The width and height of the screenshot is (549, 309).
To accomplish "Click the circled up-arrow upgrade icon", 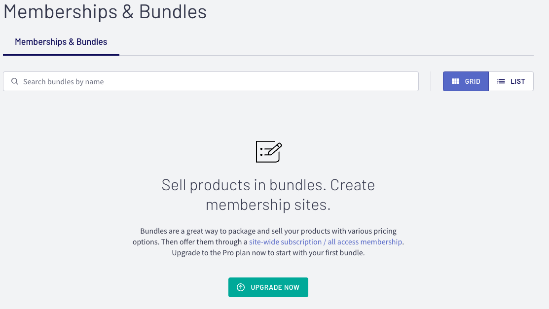I will coord(241,287).
